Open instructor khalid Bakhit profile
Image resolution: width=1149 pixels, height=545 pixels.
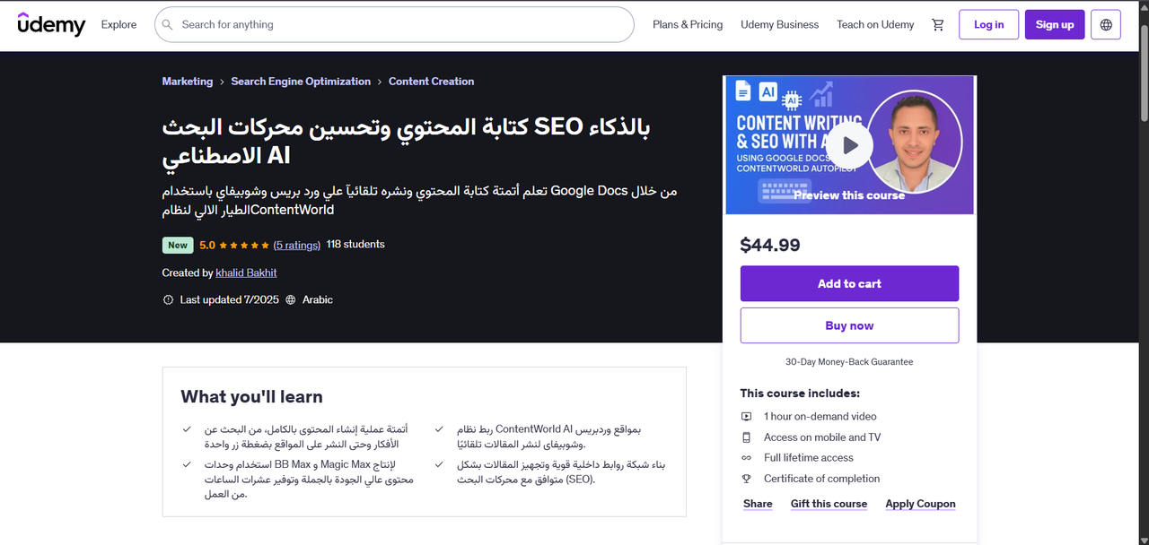point(247,272)
